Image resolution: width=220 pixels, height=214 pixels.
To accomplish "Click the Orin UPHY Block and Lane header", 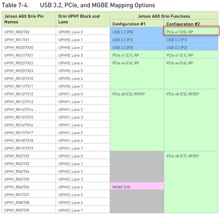I will click(83, 19).
